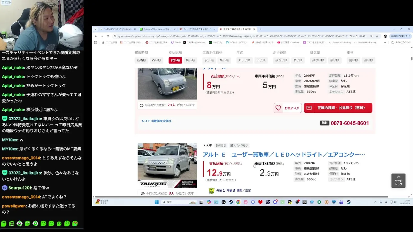Sort by 掲載時期 古い順
This screenshot has width=413, height=232.
(x=156, y=60)
